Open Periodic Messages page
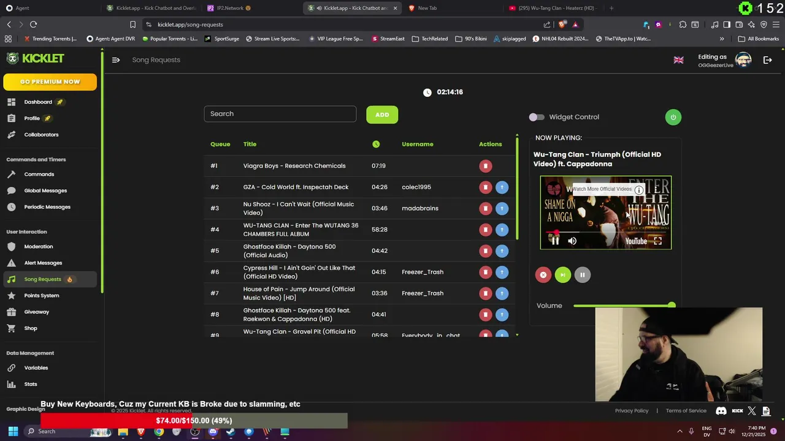The width and height of the screenshot is (785, 441). click(47, 207)
